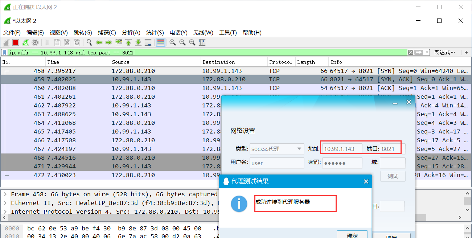Click the empty 域 domain field
The image size is (472, 238).
[393, 163]
